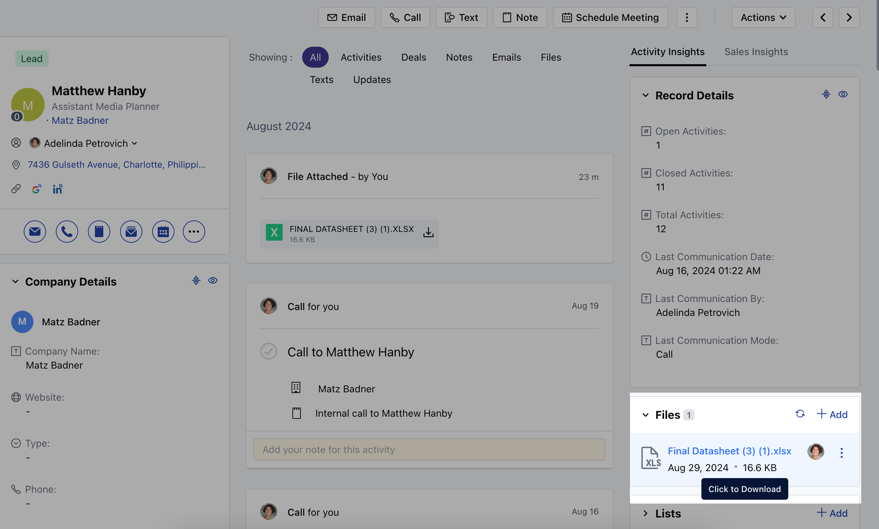
Task: Mark Call to Matthew Hanby as complete
Action: (268, 352)
